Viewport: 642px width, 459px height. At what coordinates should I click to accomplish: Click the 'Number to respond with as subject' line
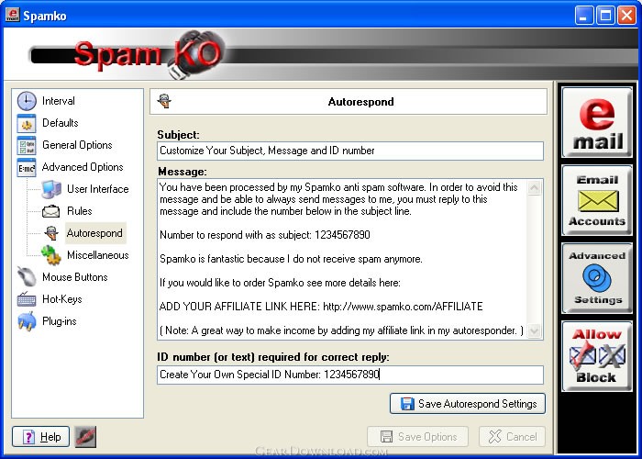(265, 235)
